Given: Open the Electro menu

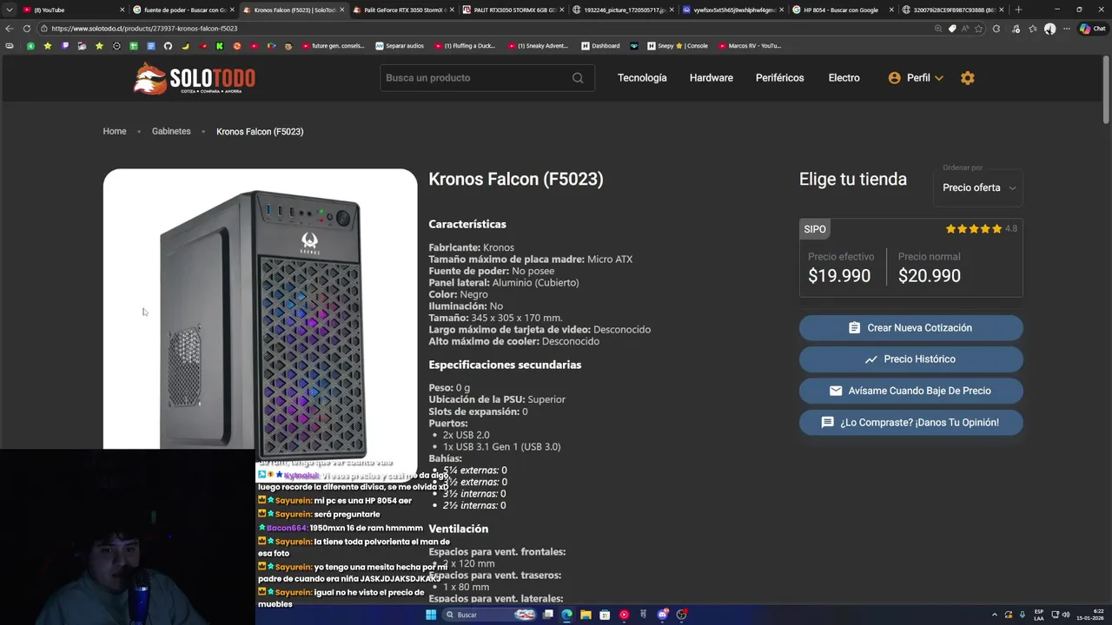Looking at the screenshot, I should [844, 78].
